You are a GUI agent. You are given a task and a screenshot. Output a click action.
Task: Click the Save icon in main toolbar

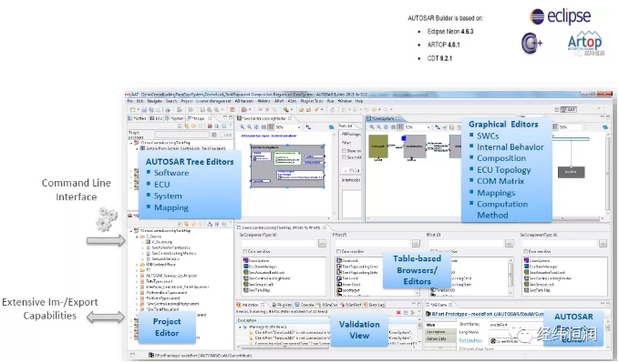[144, 109]
